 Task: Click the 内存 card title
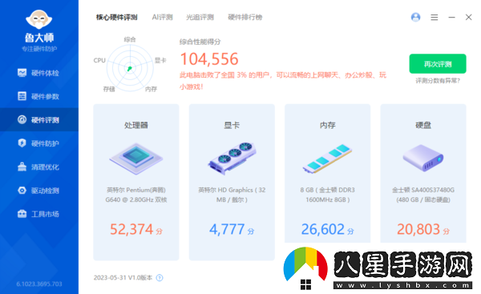coord(328,125)
